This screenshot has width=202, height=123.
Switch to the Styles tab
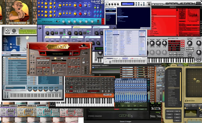(x=173, y=65)
